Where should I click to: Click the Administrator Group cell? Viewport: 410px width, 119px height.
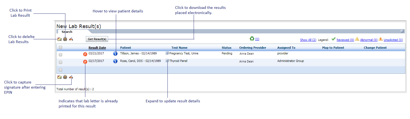(x=291, y=61)
